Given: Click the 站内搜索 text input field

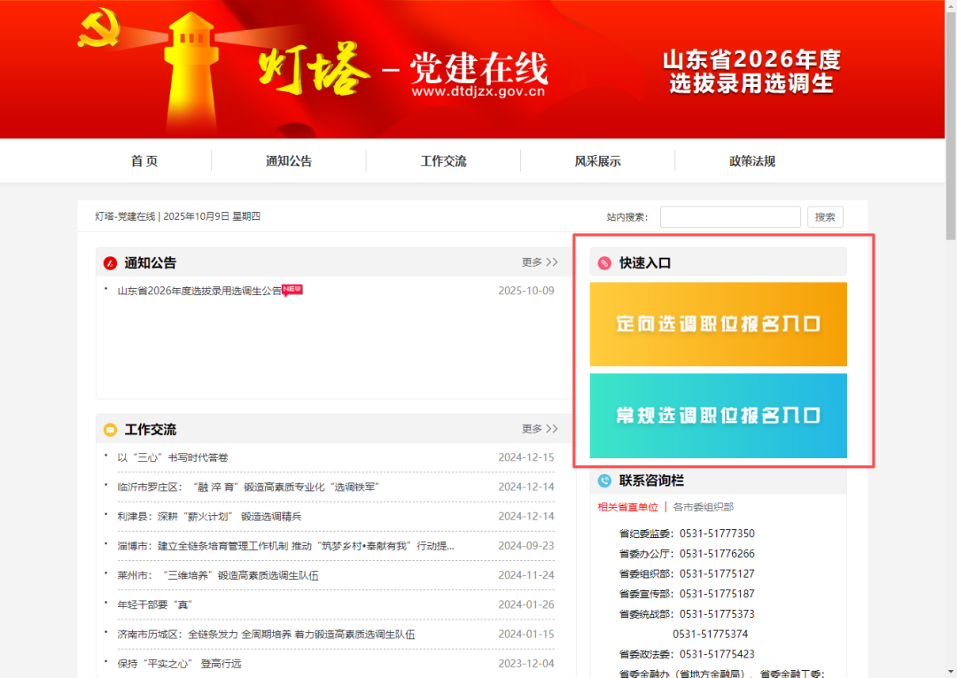Looking at the screenshot, I should (729, 217).
